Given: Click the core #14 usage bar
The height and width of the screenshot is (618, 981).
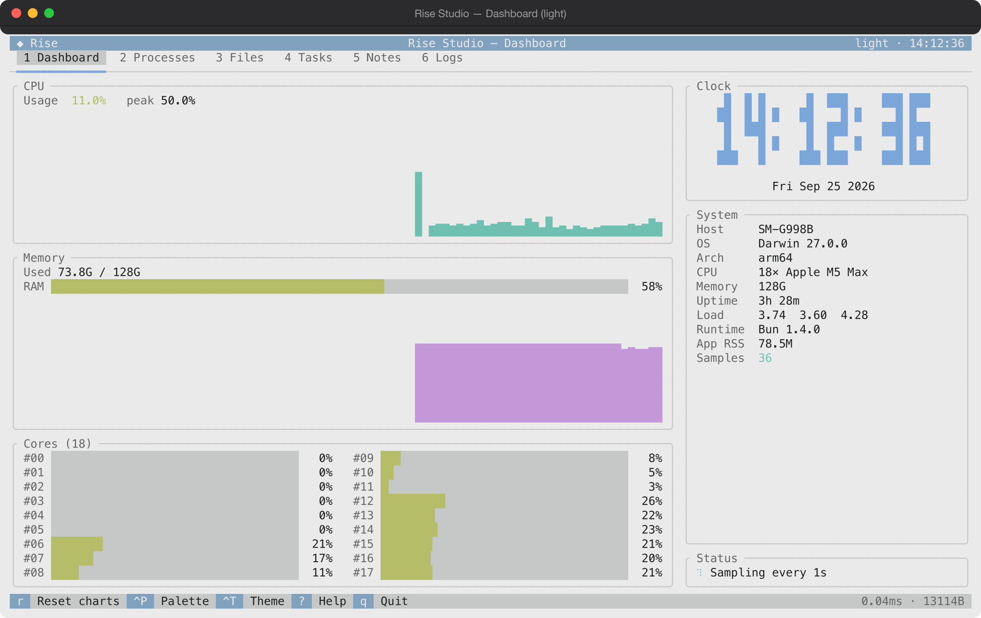Looking at the screenshot, I should (x=504, y=530).
